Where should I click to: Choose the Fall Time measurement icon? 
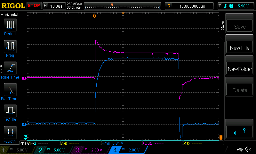(x=10, y=90)
